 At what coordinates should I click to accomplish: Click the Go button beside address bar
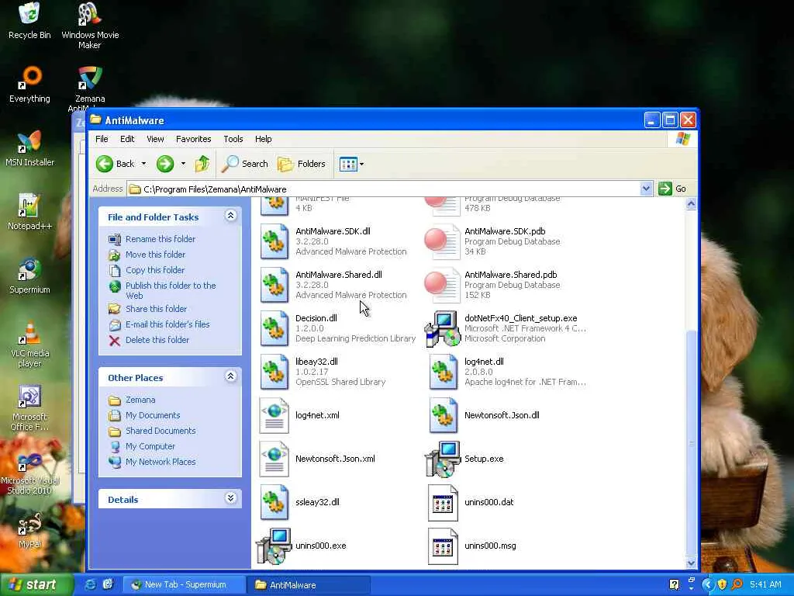(673, 189)
